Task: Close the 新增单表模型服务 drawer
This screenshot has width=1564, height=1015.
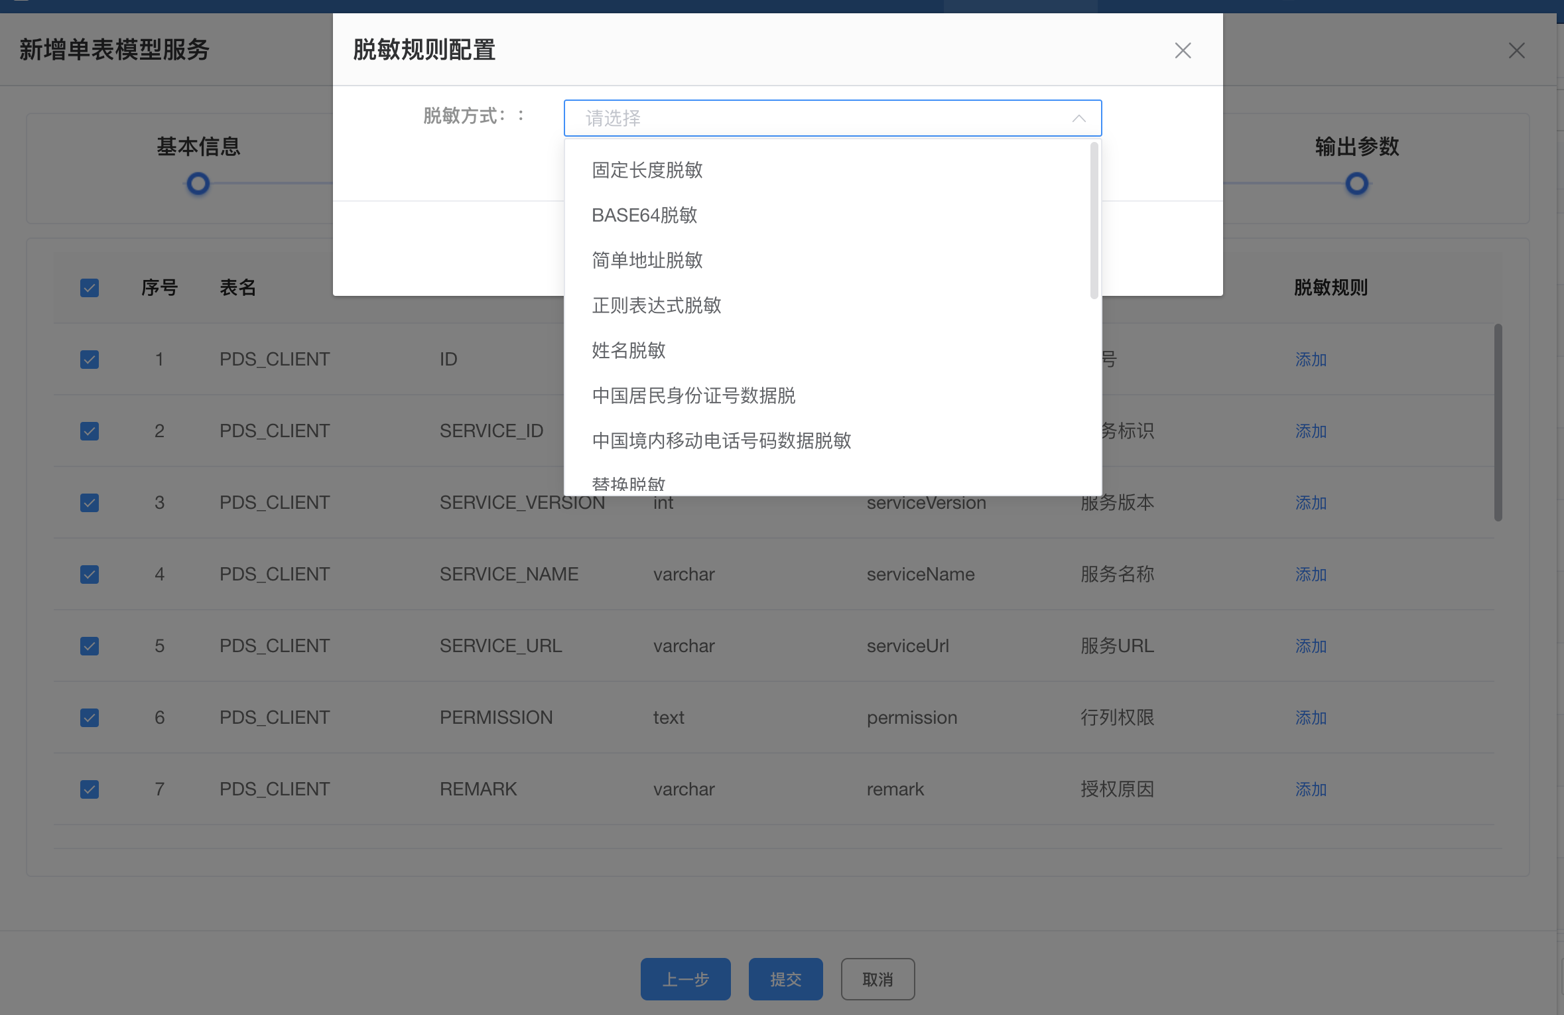Action: (x=1516, y=50)
